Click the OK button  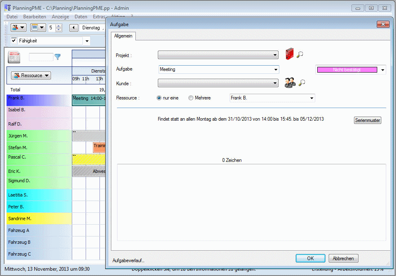coord(310,258)
